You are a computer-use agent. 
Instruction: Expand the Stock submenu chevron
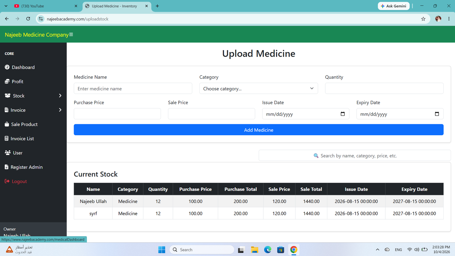(60, 96)
